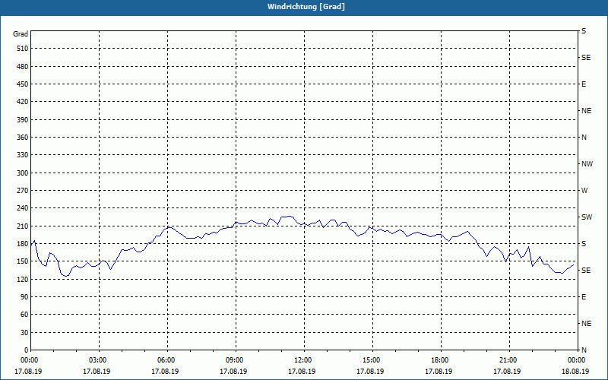Click the 420 y-axis value

pyautogui.click(x=23, y=102)
